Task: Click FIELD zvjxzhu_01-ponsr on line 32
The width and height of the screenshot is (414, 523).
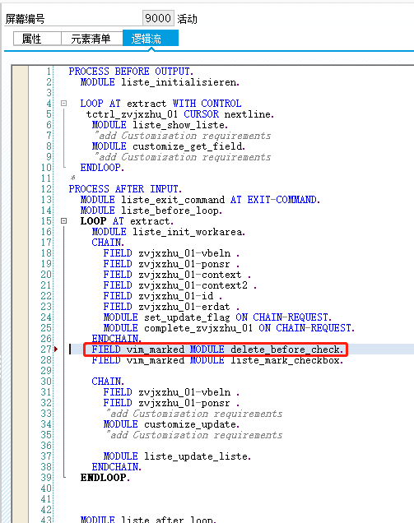Action: (171, 403)
